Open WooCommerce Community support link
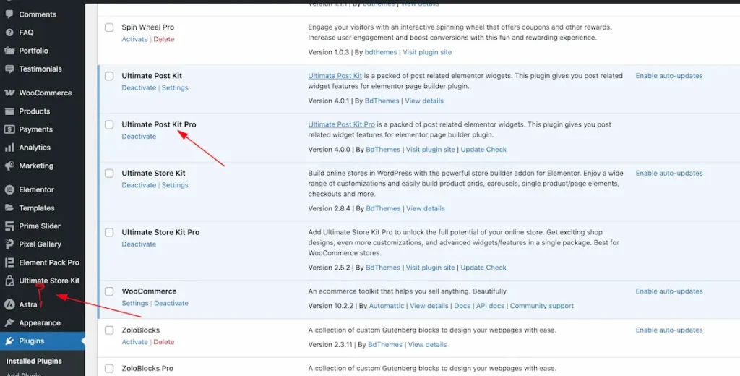Screen dimensions: 740x376 pos(541,306)
